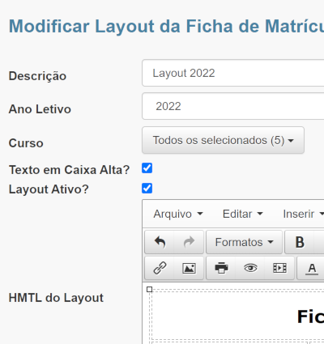Insert media using film icon
The image size is (324, 344).
(x=279, y=268)
